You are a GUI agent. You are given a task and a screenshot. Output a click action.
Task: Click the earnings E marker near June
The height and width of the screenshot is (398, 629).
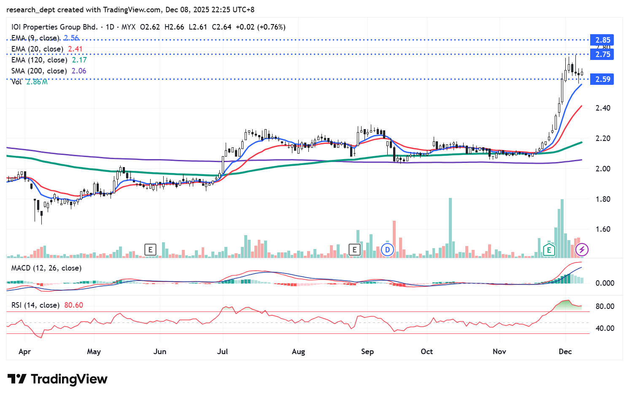click(x=150, y=249)
